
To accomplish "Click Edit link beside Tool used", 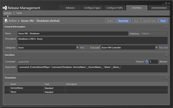I will tap(166, 48).
